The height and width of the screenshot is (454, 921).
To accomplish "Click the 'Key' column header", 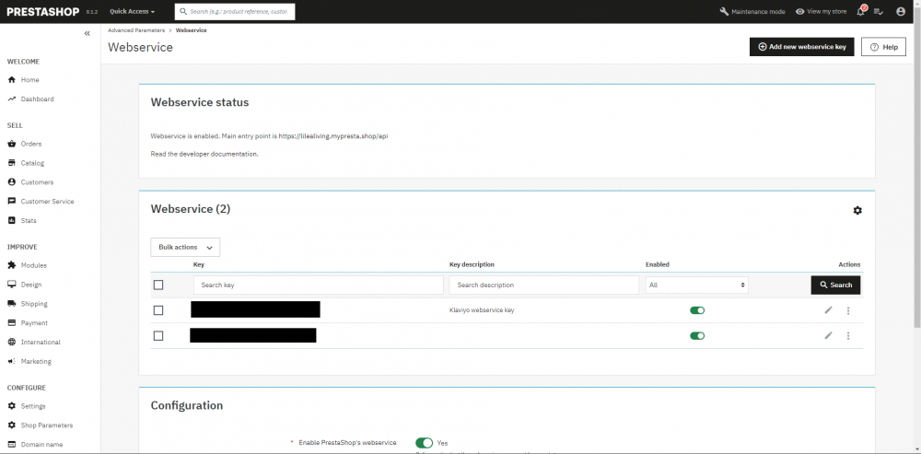I will pos(199,264).
